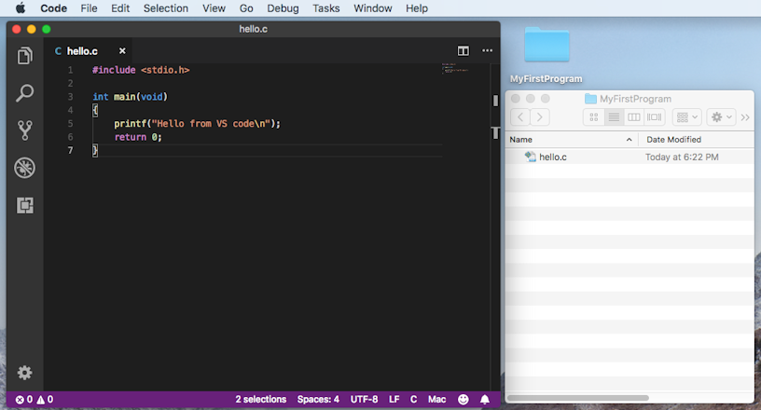
Task: Click the warnings count in the status bar
Action: tap(45, 400)
